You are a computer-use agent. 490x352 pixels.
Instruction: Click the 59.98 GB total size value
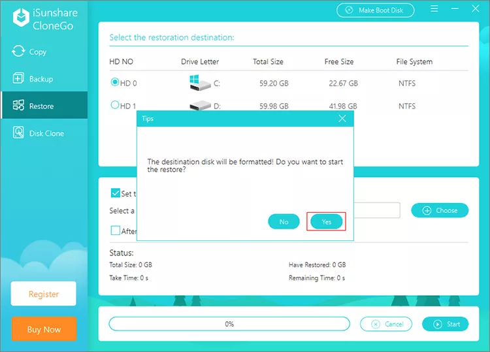coord(274,106)
